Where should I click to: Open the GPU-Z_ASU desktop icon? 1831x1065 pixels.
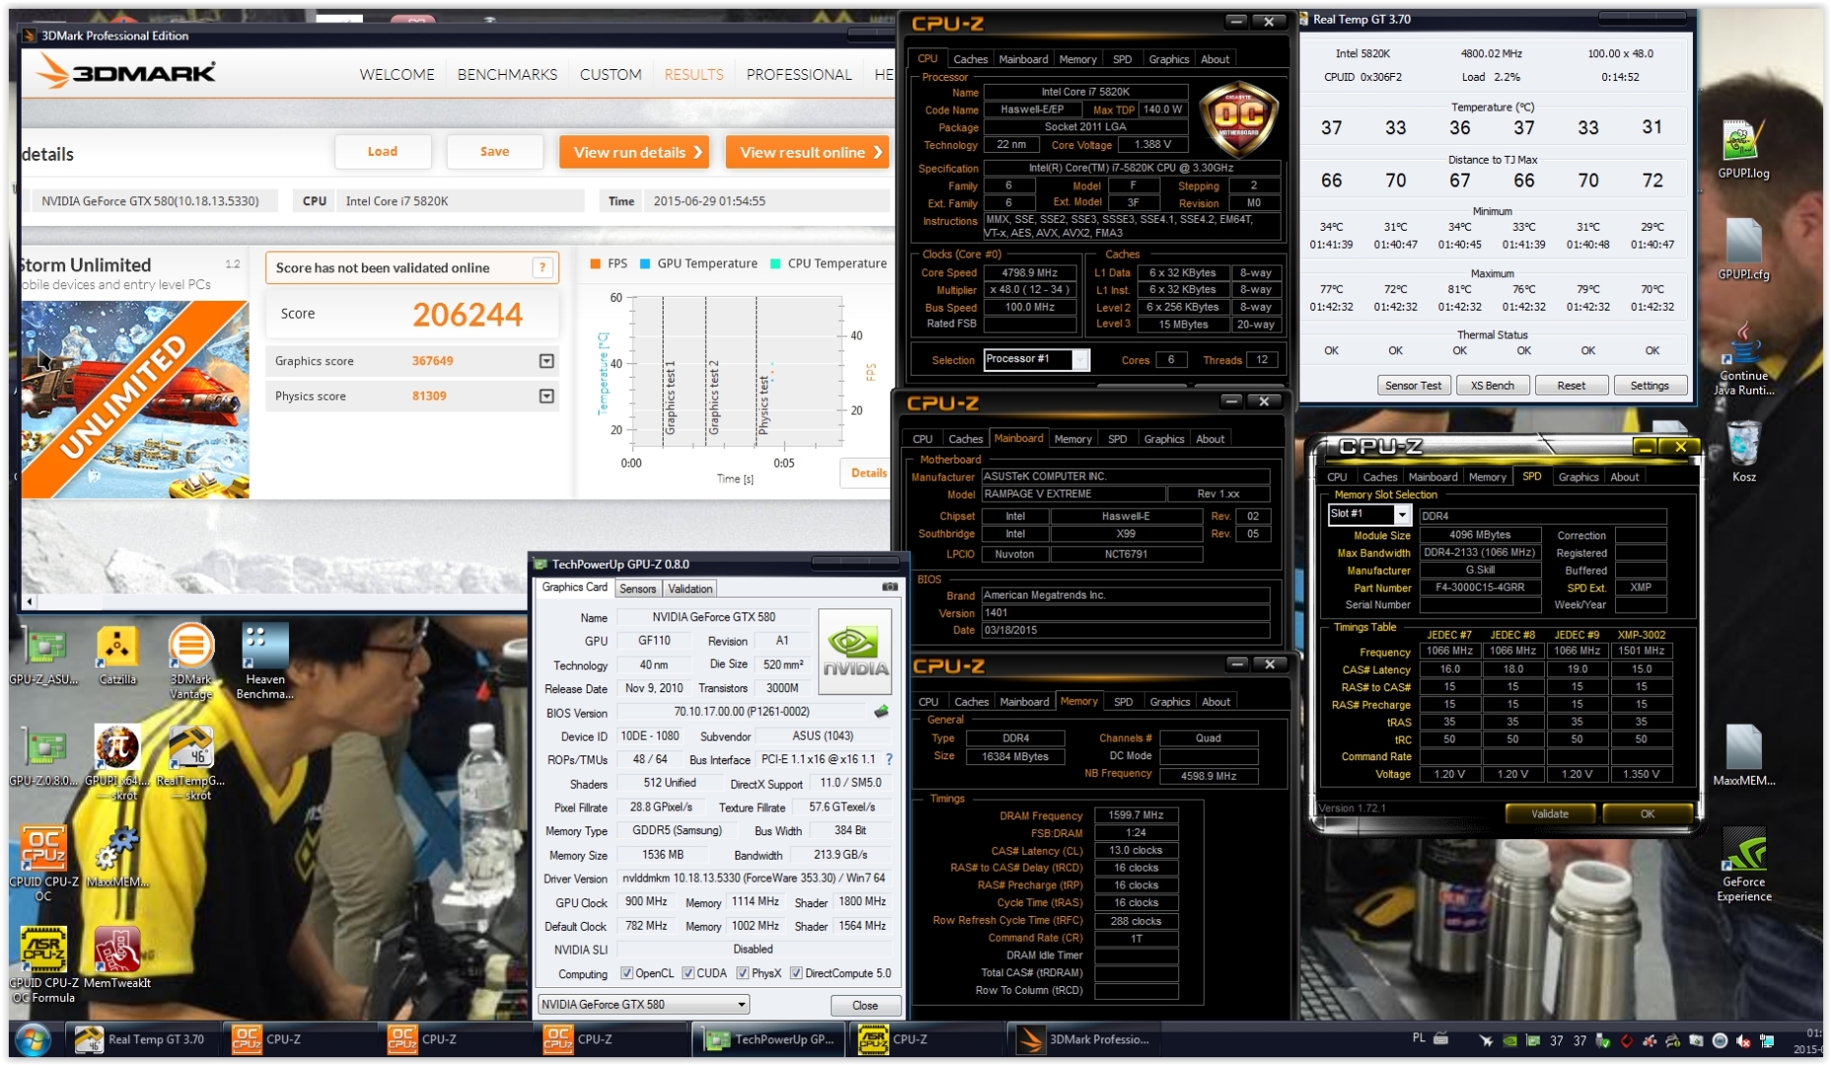pyautogui.click(x=43, y=655)
